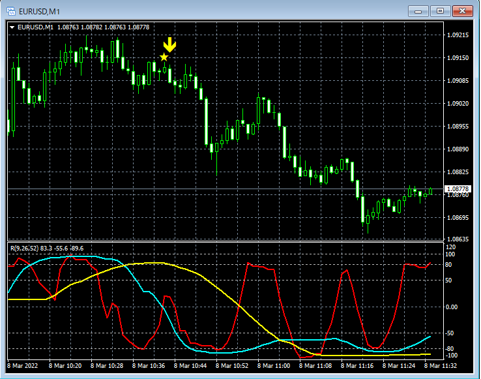Click the 8 Mar 11:16 time label
The image size is (481, 379).
357,366
